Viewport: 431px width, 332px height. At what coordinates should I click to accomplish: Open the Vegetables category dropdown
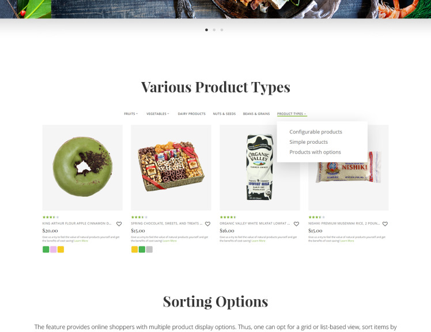pos(158,114)
